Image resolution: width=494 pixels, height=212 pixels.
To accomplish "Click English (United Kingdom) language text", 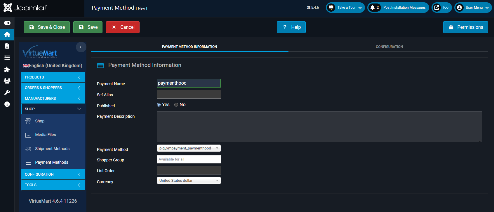I will tap(55, 66).
